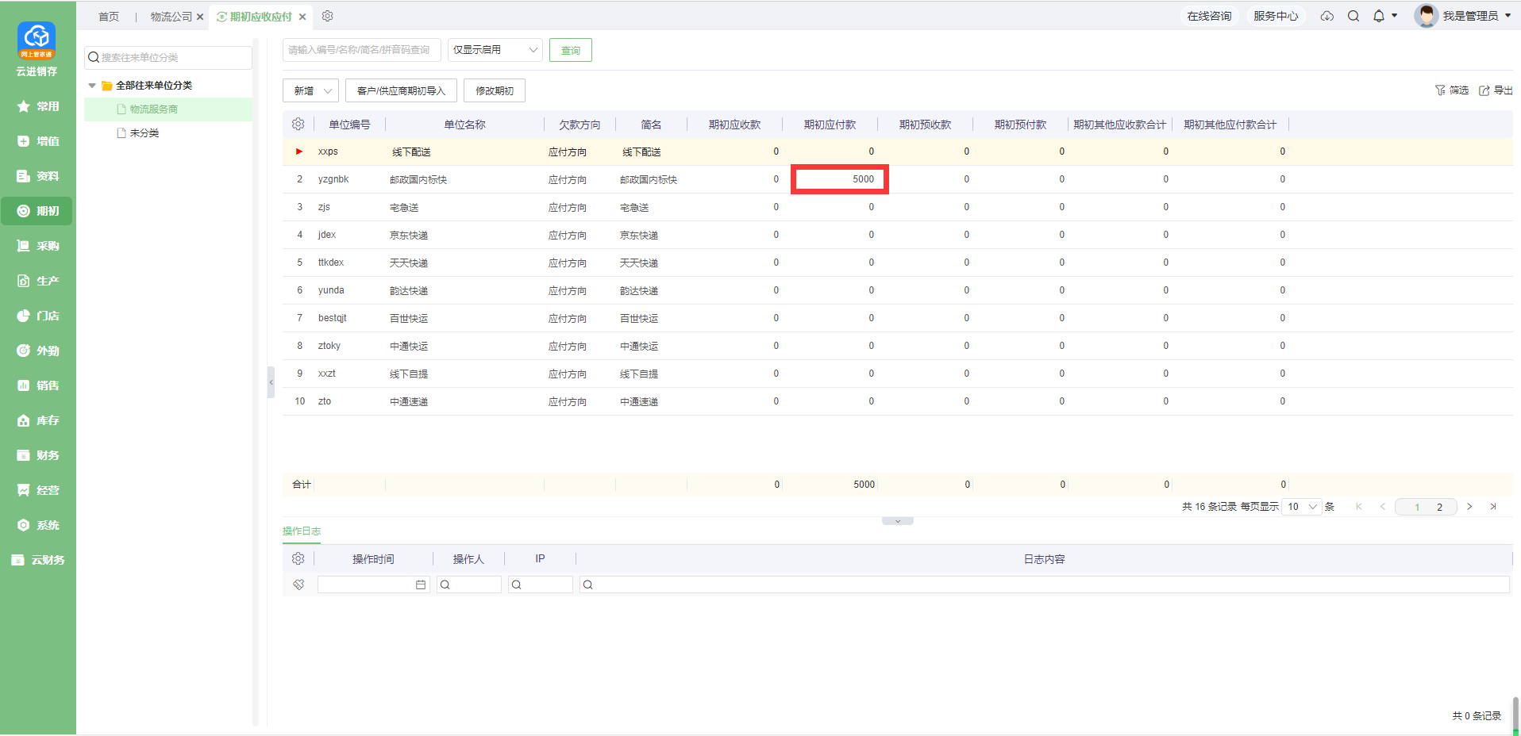Click 筛选 filter funnel button

[x=1452, y=90]
